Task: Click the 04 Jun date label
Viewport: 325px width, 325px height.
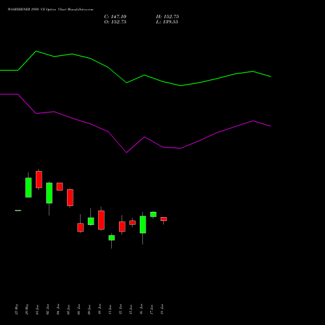Action: (58, 309)
